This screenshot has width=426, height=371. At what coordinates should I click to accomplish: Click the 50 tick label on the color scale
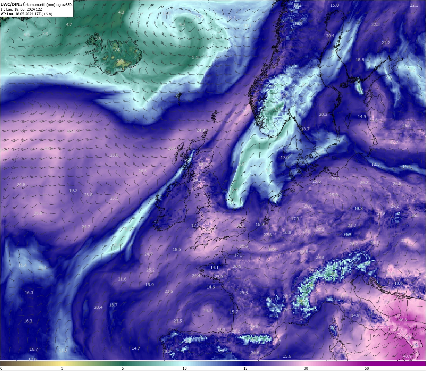click(367, 368)
